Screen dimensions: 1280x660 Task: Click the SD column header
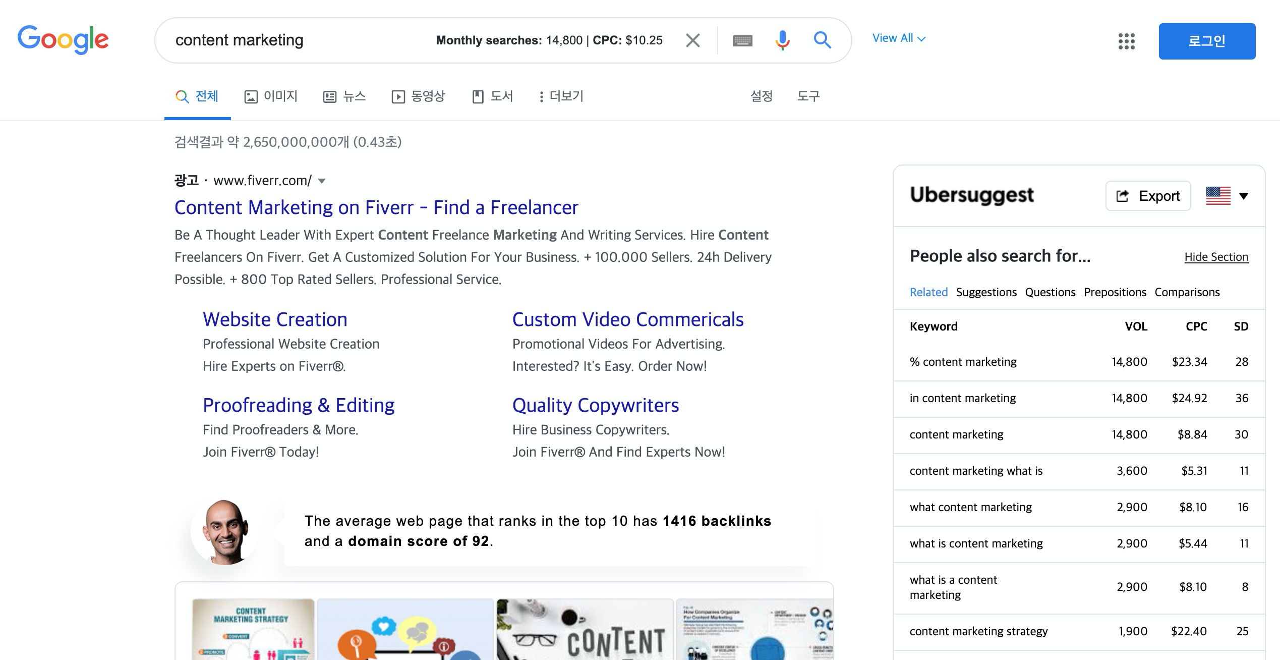tap(1241, 326)
